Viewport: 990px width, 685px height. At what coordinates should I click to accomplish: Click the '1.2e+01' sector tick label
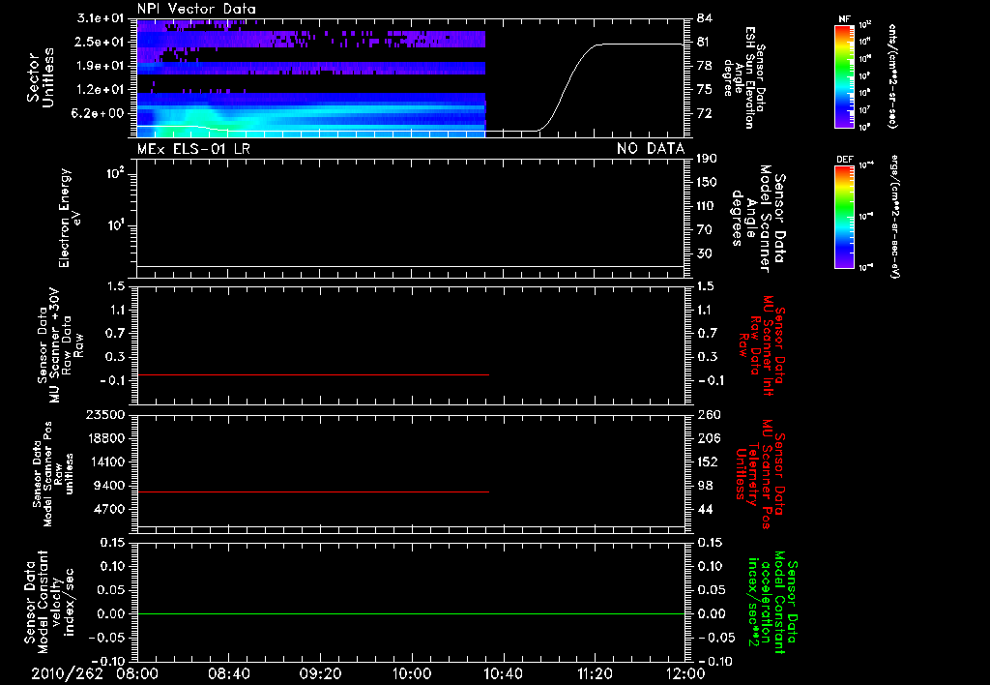pyautogui.click(x=101, y=90)
